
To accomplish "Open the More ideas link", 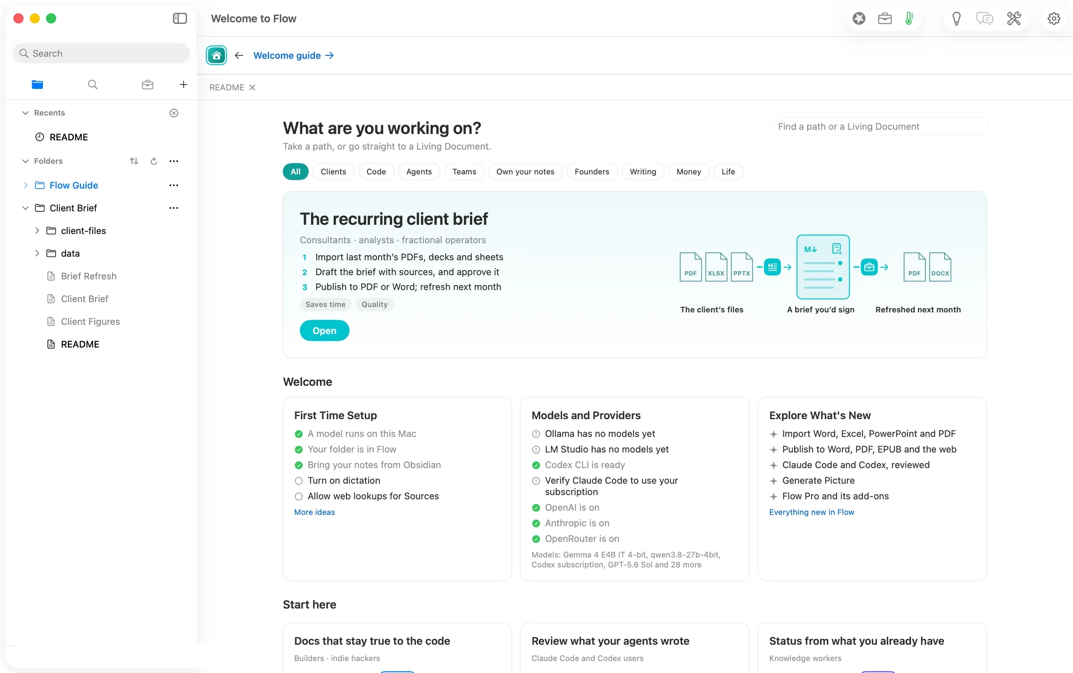I will tap(314, 512).
